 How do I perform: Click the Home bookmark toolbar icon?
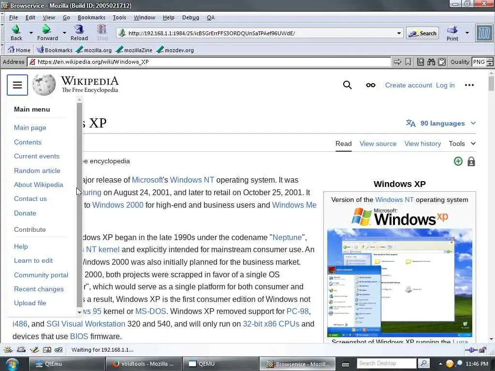click(x=19, y=50)
